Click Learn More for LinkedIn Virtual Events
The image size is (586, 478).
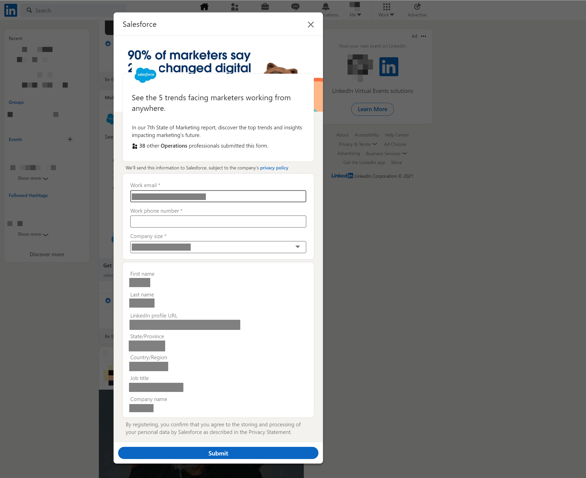click(372, 109)
